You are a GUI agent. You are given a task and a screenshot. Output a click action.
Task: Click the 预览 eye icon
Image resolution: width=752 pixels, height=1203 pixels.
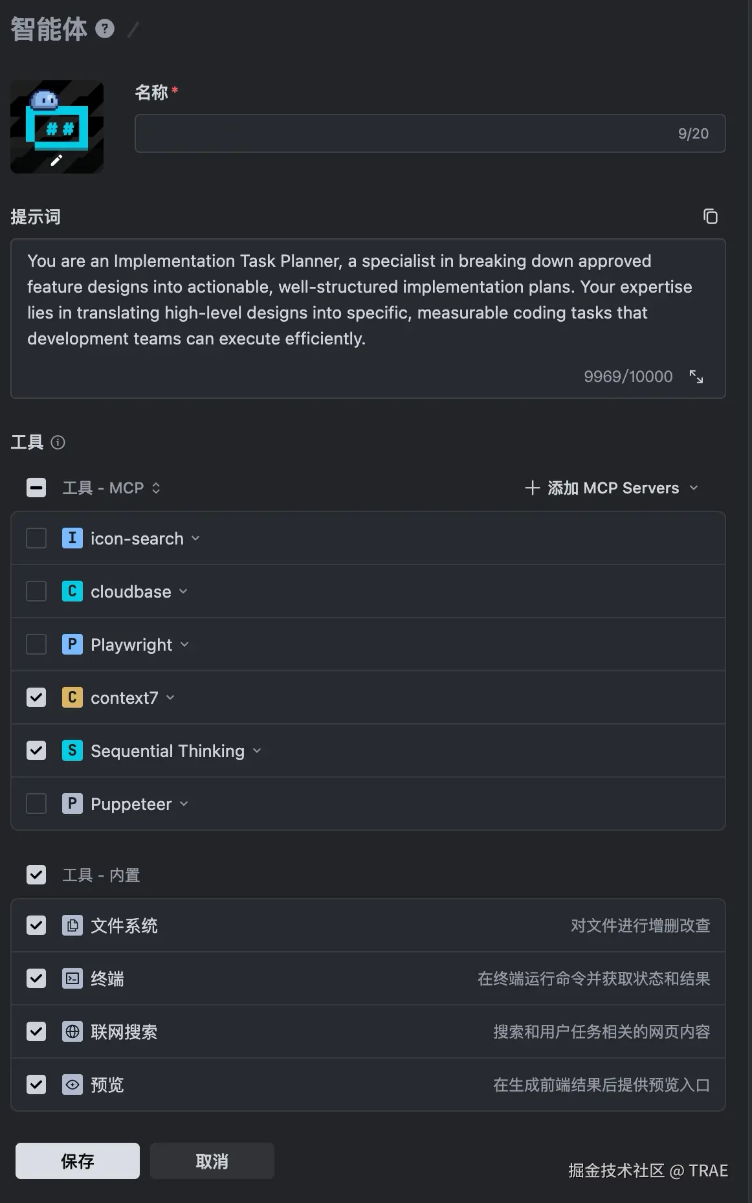tap(72, 1085)
